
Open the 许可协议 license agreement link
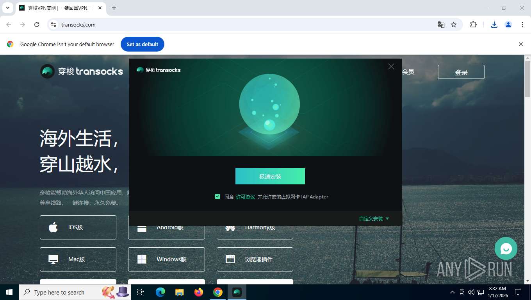(245, 197)
